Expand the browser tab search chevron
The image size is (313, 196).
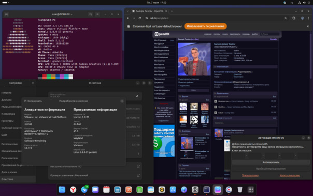click(x=127, y=11)
